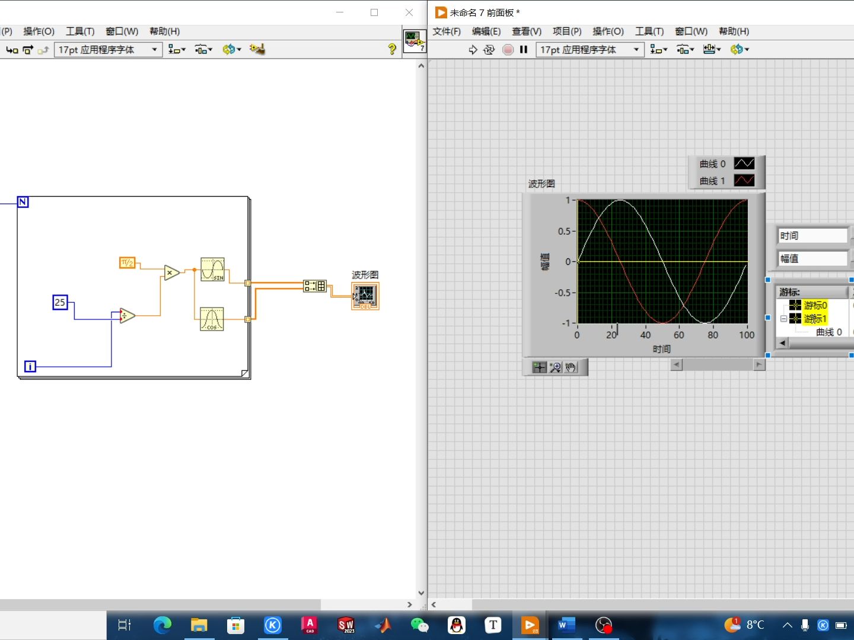Viewport: 854px width, 640px height.
Task: Select 游标0 in cursor legend
Action: pos(815,305)
